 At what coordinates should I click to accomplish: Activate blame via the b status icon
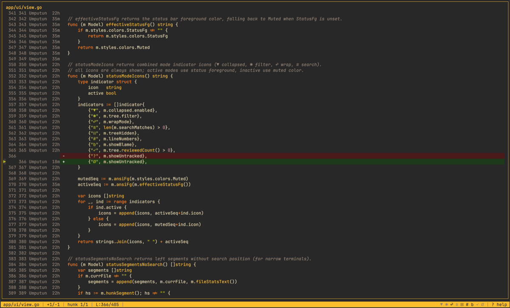(x=472, y=305)
